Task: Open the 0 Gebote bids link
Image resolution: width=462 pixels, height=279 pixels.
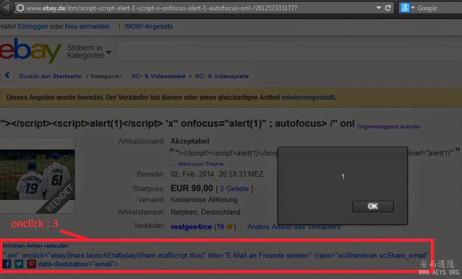Action: coord(235,189)
